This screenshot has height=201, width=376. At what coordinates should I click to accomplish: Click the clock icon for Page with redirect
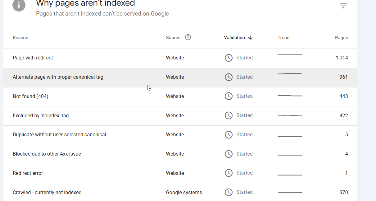coord(229,58)
